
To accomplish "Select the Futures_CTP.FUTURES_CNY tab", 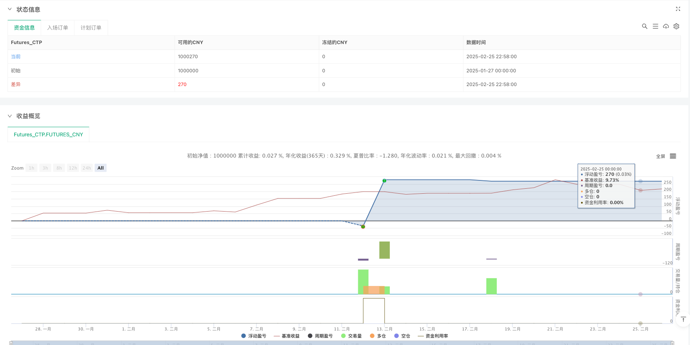I will point(48,134).
